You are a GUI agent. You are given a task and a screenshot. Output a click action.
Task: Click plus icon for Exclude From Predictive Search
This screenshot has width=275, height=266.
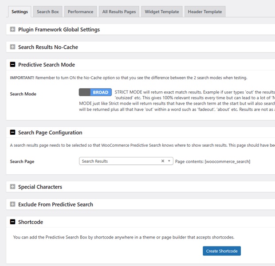(13, 204)
